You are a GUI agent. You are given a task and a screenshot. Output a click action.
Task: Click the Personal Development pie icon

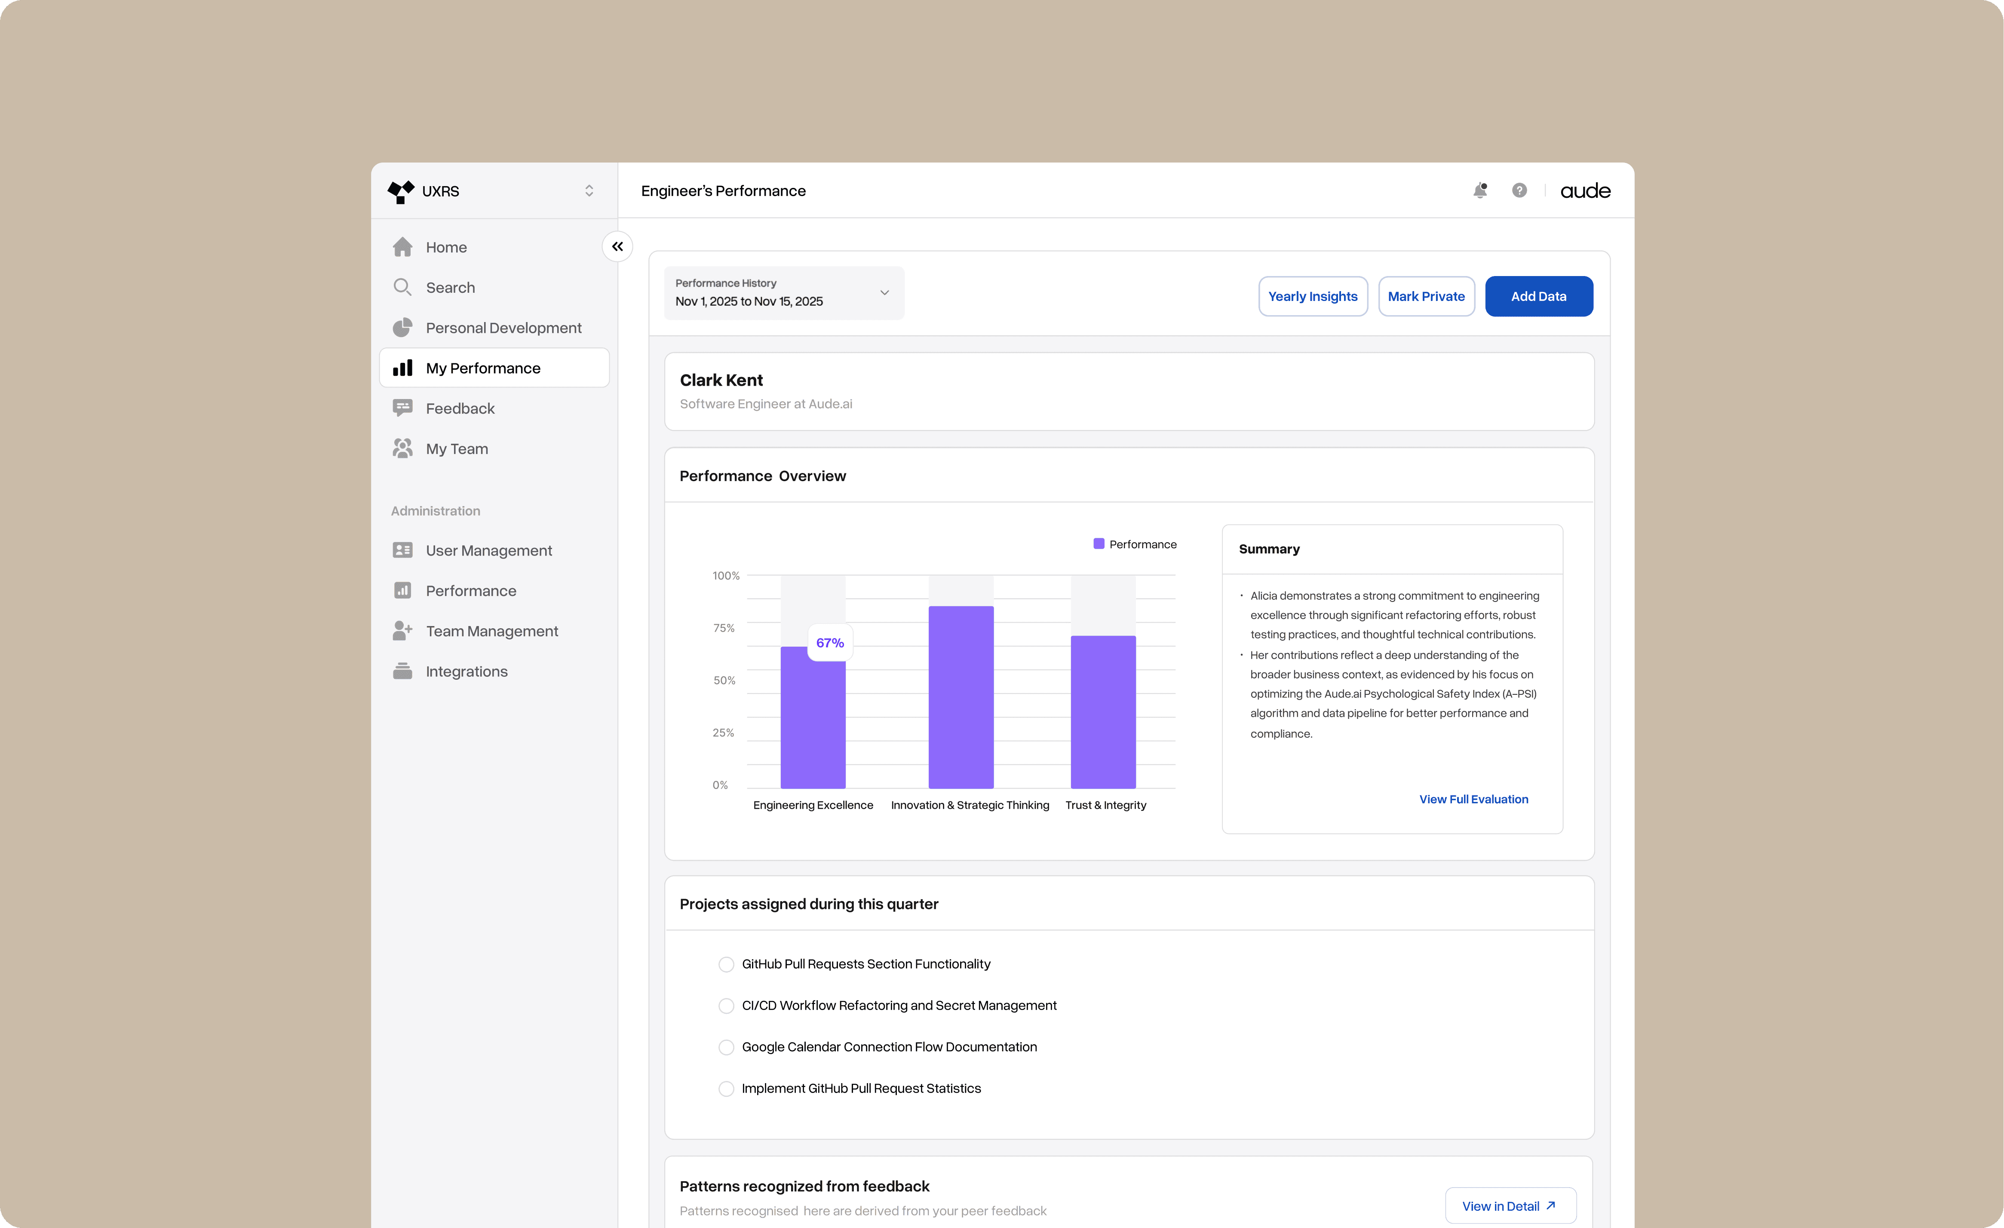pyautogui.click(x=402, y=328)
